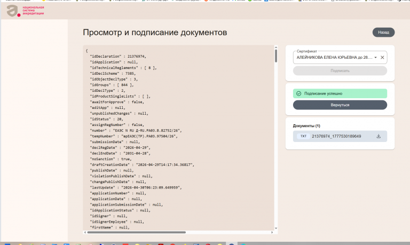This screenshot has width=410, height=245.
Task: Click the national accreditation system logo
Action: point(26,11)
